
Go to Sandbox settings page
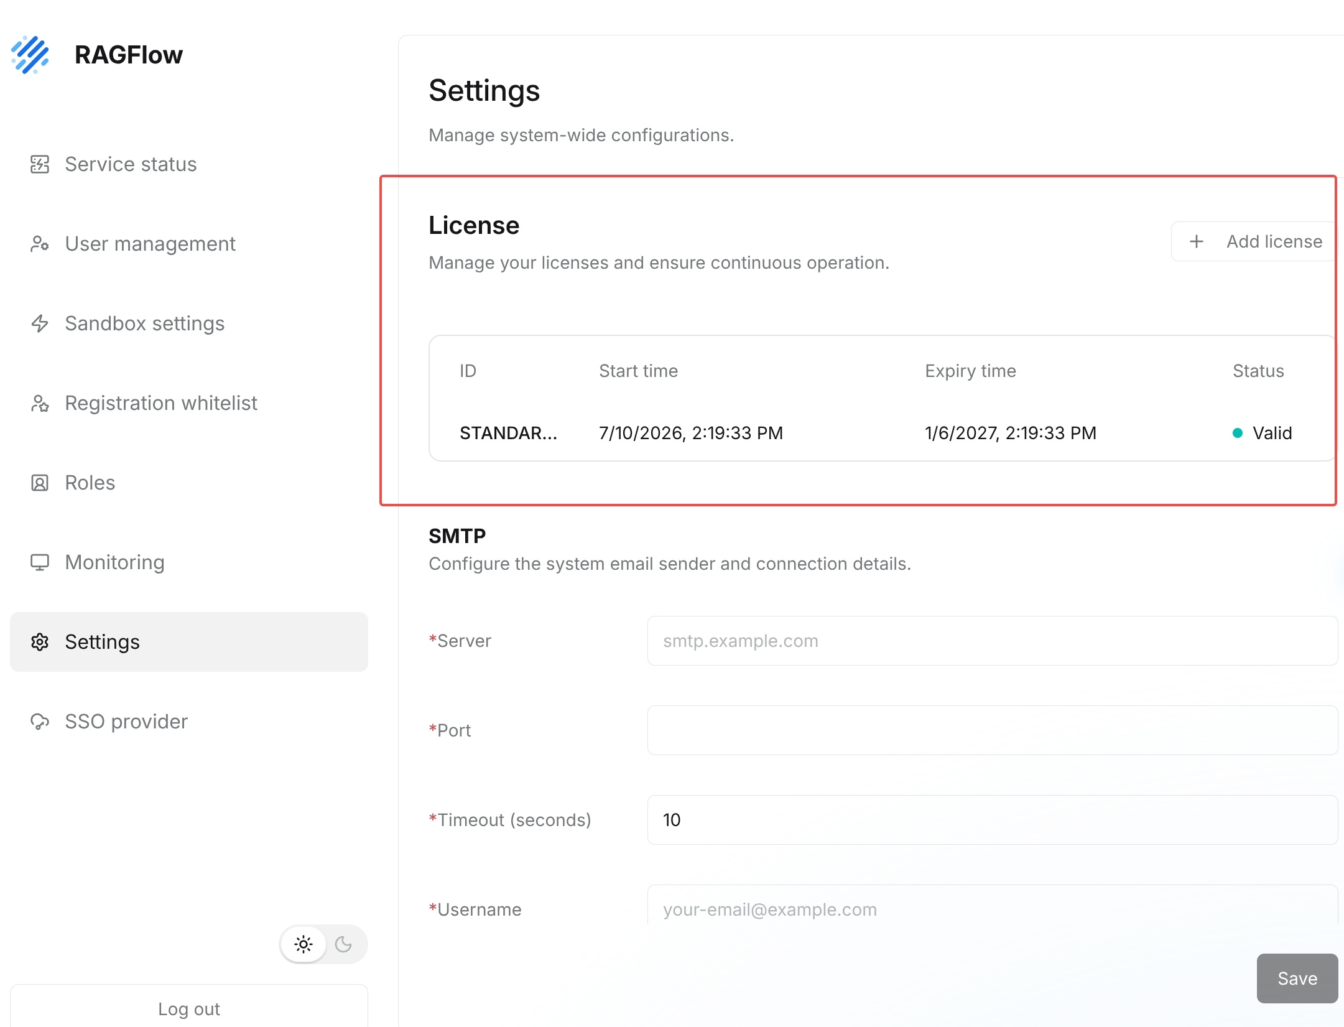[x=189, y=323]
